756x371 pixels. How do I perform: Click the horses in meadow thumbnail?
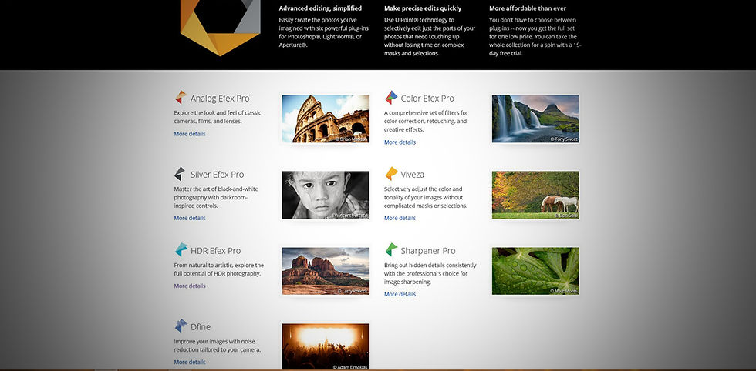(x=535, y=195)
